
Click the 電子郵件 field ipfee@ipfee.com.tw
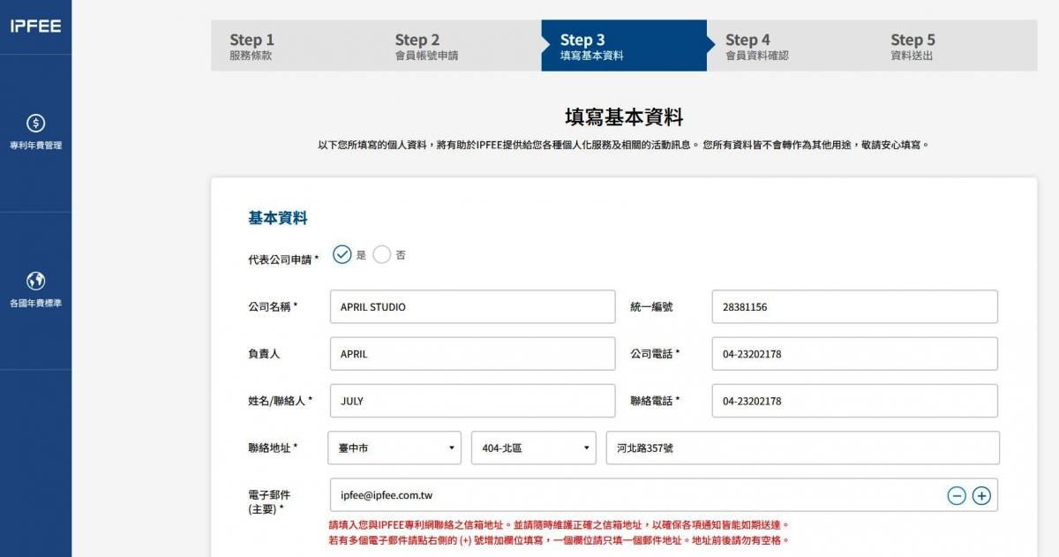[x=631, y=496]
